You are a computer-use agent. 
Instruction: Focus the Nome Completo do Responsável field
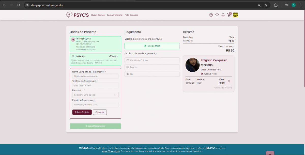(x=95, y=76)
